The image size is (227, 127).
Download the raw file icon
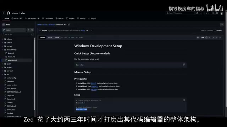[209, 37]
